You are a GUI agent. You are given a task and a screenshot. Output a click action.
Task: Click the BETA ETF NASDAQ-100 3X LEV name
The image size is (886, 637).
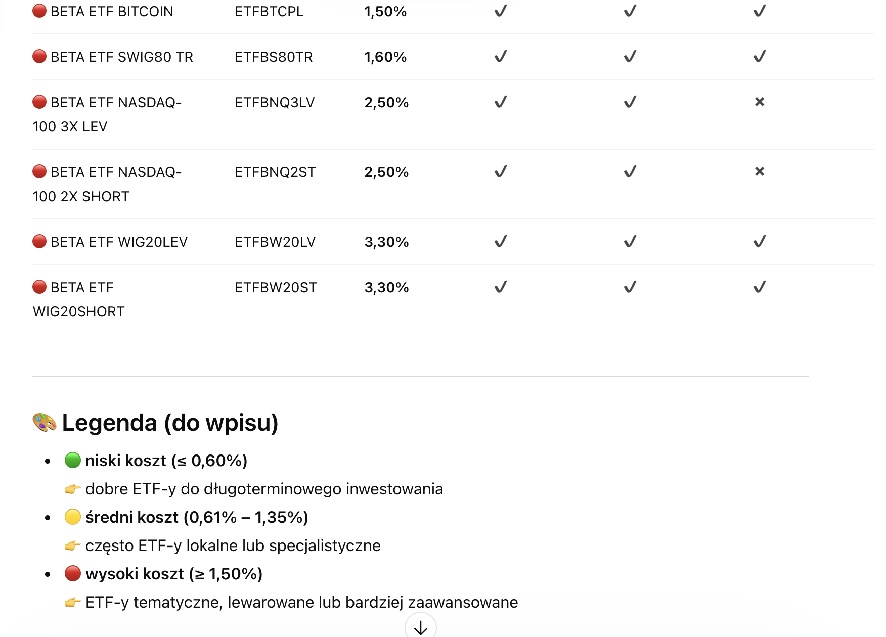107,114
